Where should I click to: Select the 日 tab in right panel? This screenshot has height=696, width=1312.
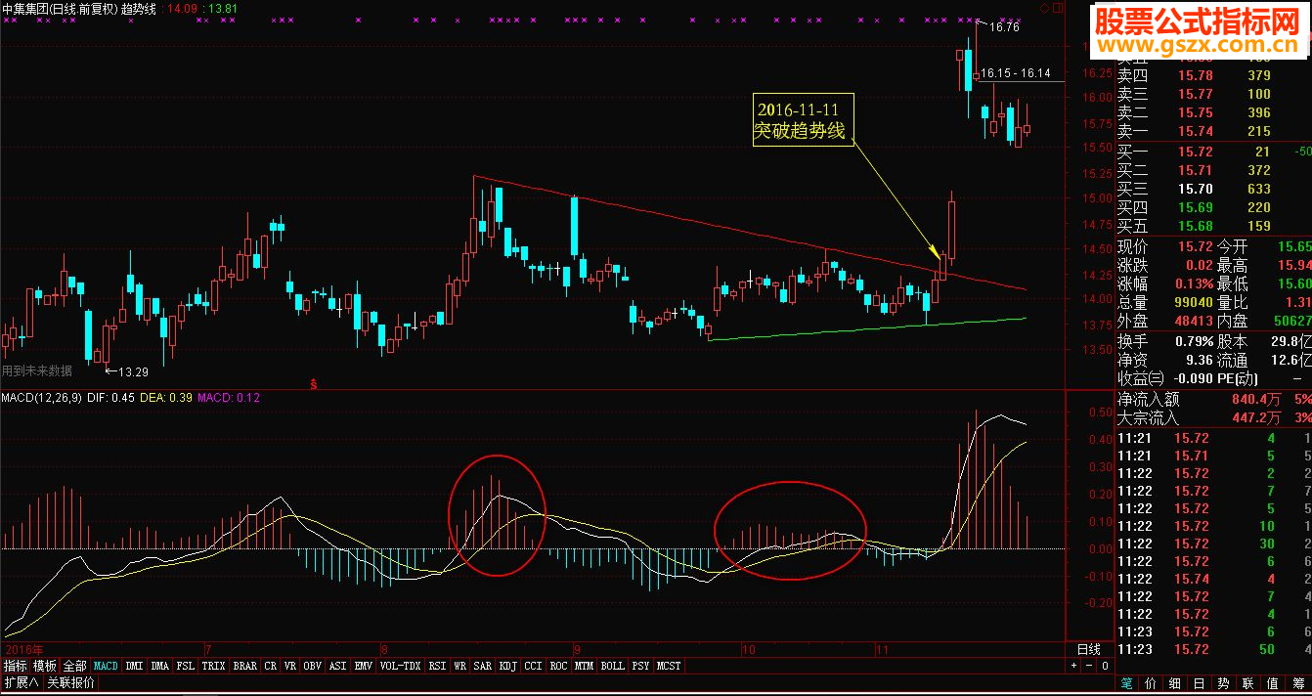[x=1199, y=683]
